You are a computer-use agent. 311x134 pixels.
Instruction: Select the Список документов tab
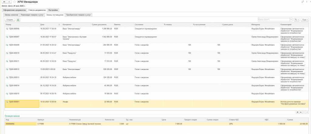point(37,10)
